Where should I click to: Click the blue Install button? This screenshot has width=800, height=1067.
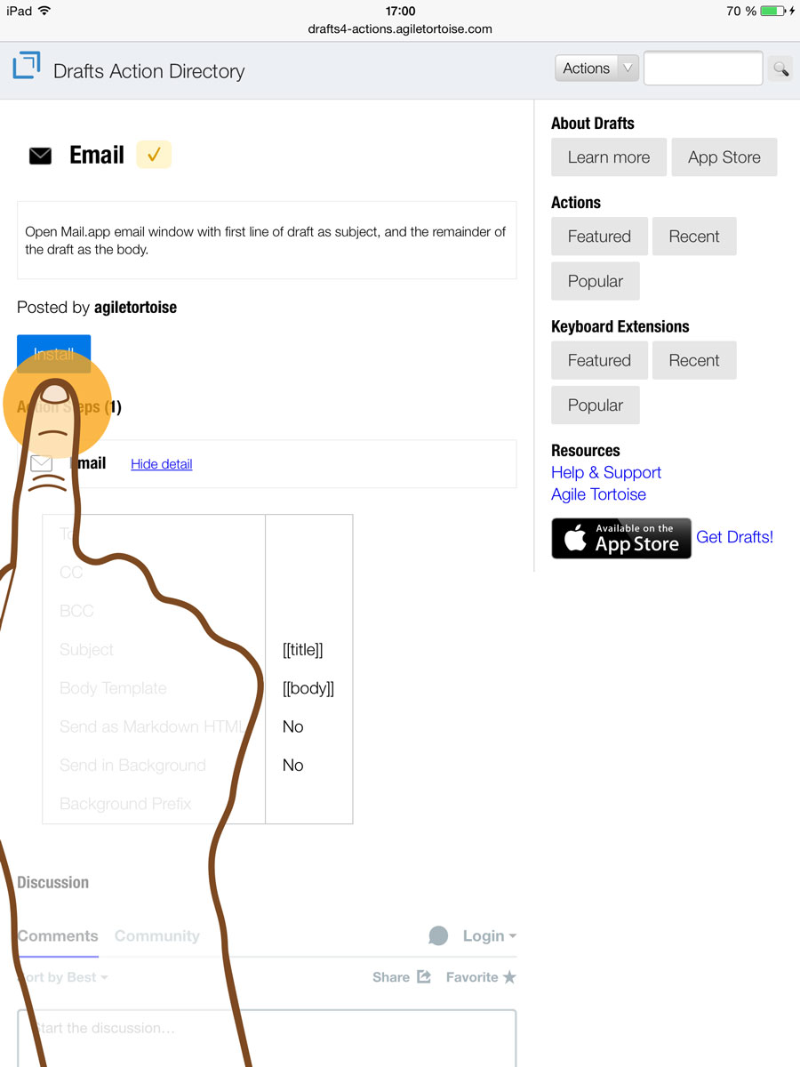[53, 354]
